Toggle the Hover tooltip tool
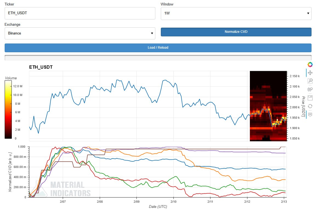This screenshot has height=212, width=317. [310, 114]
